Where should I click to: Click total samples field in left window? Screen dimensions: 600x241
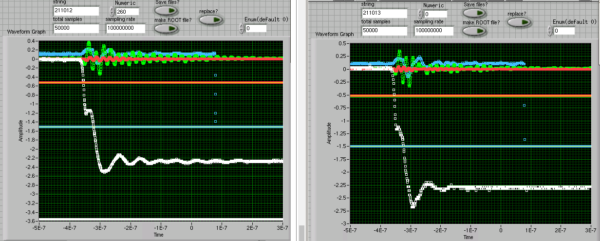tap(75, 28)
